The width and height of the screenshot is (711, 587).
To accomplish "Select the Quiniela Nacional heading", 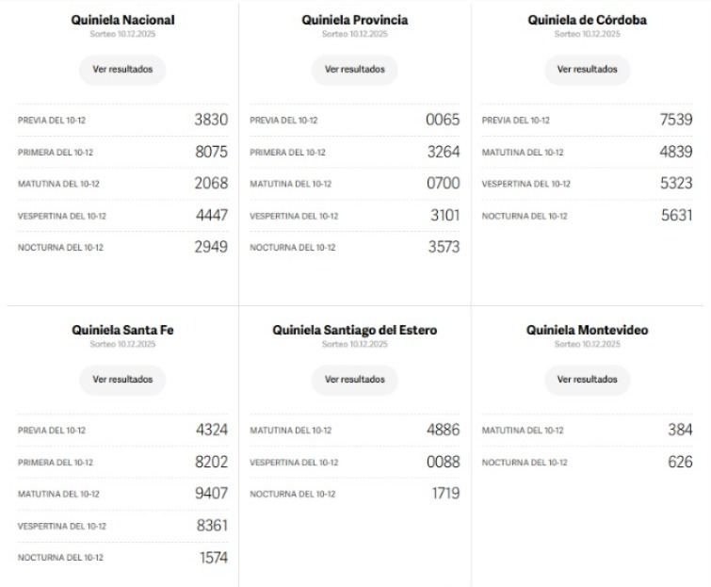I will pyautogui.click(x=122, y=20).
